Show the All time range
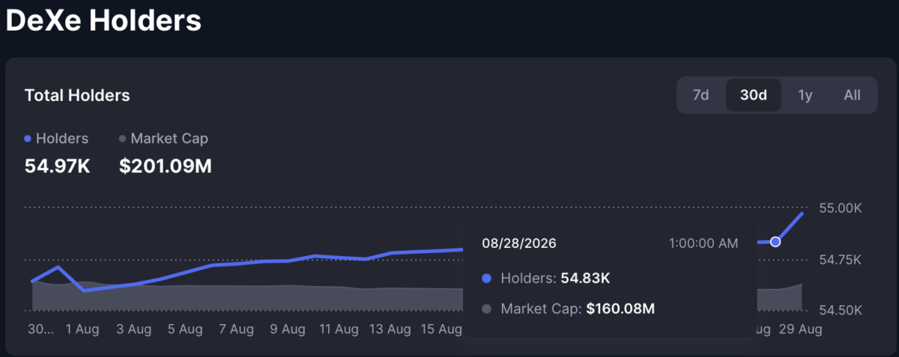899x357 pixels. coord(852,95)
